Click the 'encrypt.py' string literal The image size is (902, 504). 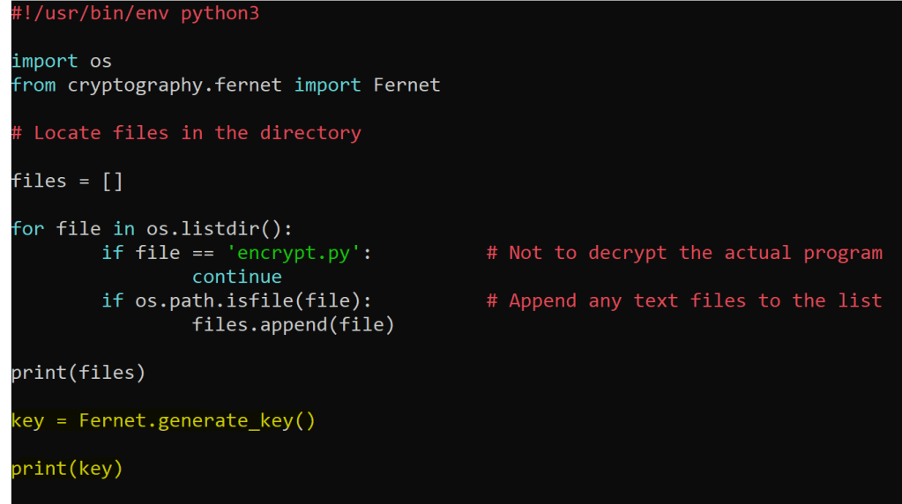click(x=294, y=253)
